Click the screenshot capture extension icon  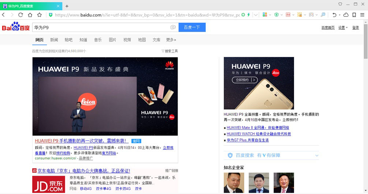click(x=300, y=15)
